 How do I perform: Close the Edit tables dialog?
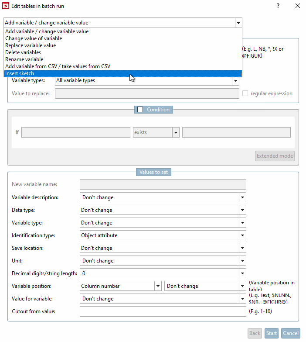point(298,6)
